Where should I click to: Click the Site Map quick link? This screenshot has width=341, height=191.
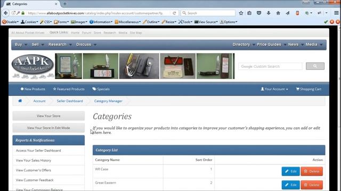(x=136, y=33)
